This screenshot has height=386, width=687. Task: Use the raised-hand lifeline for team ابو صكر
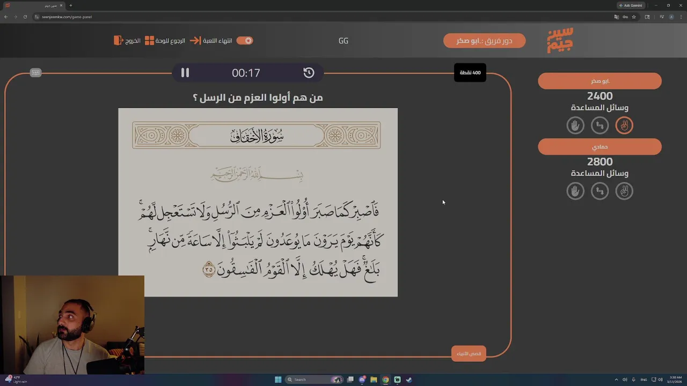click(575, 125)
